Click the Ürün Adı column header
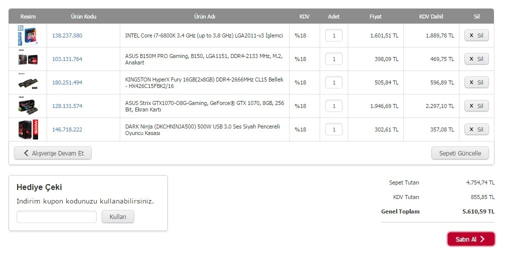The image size is (506, 257). 204,16
